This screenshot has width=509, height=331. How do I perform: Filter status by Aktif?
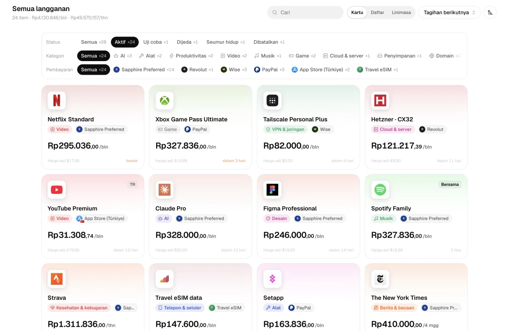coord(125,42)
